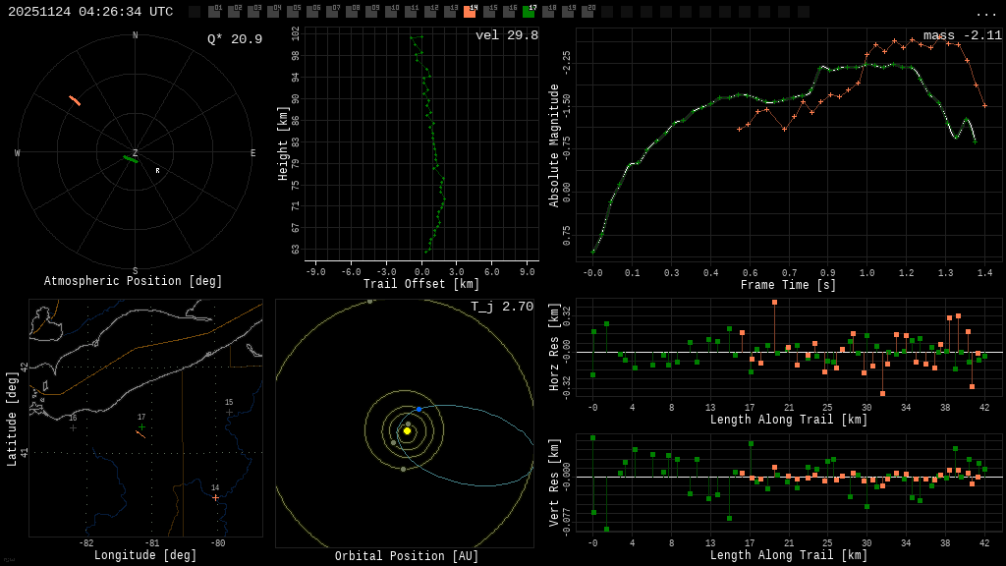Click the Trail Offset [km] axis label
The image size is (1006, 566).
[420, 284]
